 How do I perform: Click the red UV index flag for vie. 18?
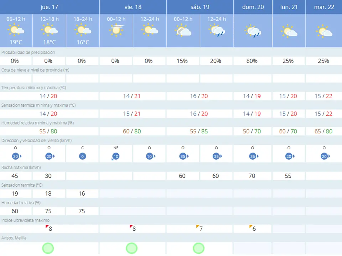coord(131,226)
